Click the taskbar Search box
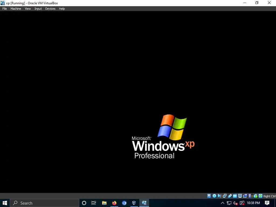 44,203
